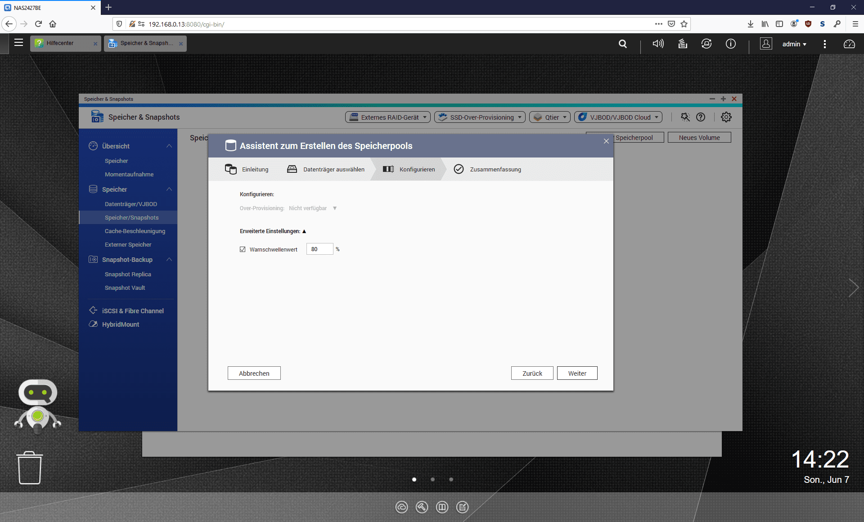Click Zurück to go back
The image size is (864, 522).
pos(532,373)
